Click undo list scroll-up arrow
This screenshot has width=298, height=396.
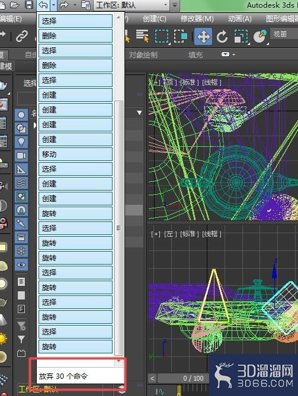(118, 17)
